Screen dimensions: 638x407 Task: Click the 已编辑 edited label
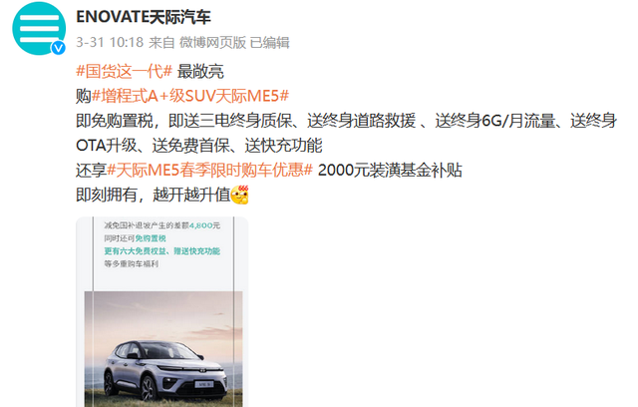tap(269, 42)
